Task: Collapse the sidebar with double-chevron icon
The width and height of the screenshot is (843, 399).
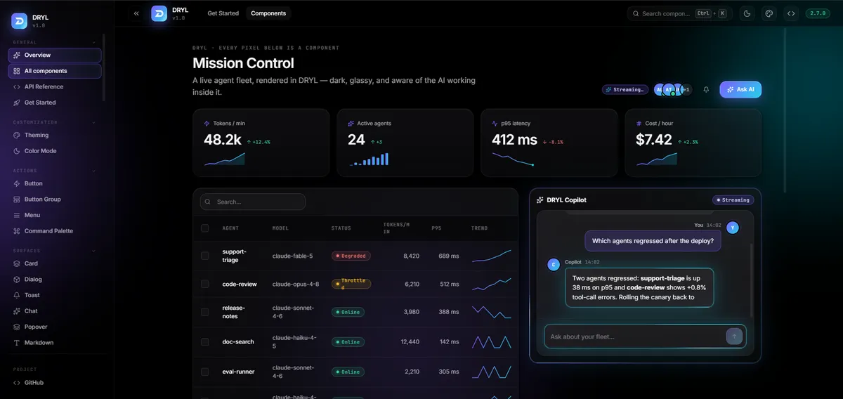Action: coord(136,13)
